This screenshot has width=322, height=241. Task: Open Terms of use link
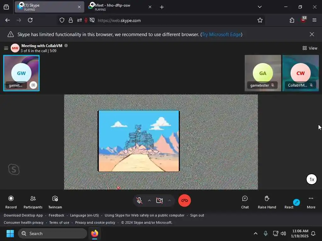(59, 222)
